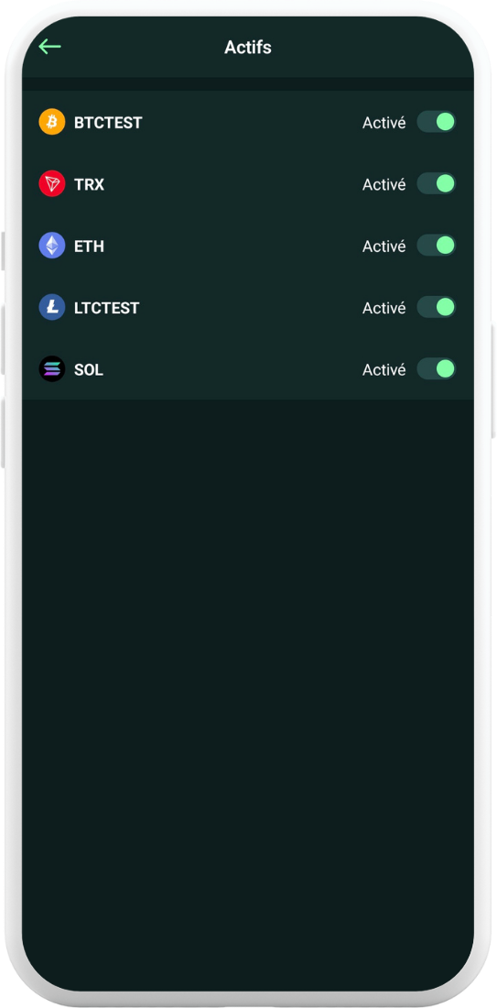Disable the BTCTEST asset toggle
Image resolution: width=497 pixels, height=1008 pixels.
pyautogui.click(x=436, y=122)
